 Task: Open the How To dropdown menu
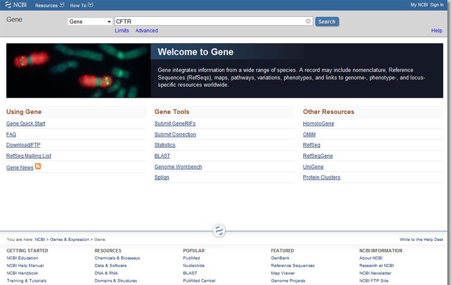[81, 5]
